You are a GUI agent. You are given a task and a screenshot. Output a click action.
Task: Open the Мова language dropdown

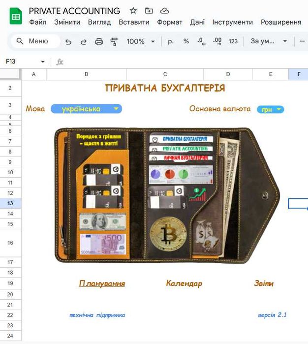point(86,109)
